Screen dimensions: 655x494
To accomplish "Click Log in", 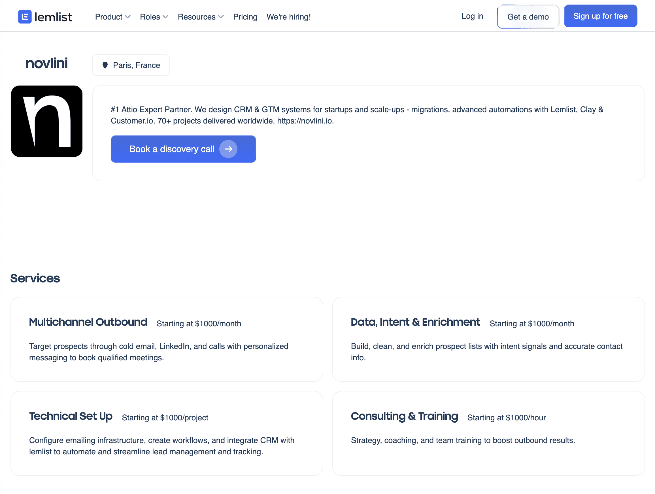I will point(472,16).
